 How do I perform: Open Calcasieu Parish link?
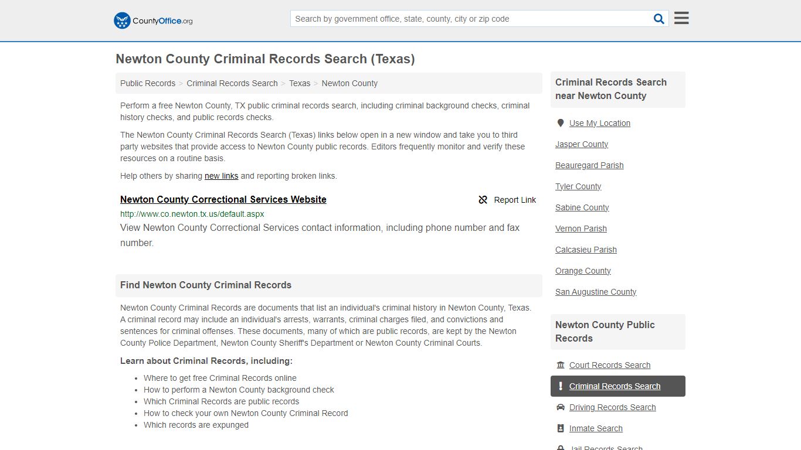tap(586, 250)
